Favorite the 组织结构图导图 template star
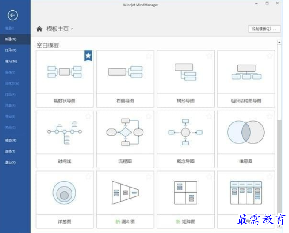 tap(270, 56)
